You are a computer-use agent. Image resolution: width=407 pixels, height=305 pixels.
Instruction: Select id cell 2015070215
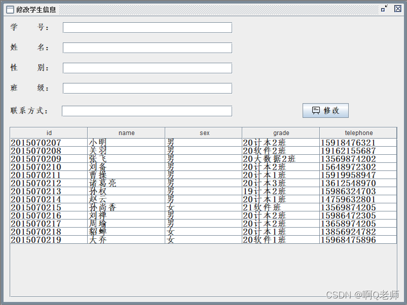pyautogui.click(x=49, y=207)
